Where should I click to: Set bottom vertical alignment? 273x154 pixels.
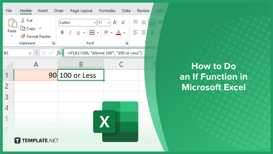tap(152, 23)
